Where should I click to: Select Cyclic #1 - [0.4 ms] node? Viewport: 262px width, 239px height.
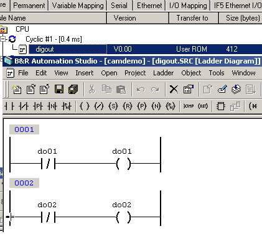[54, 39]
